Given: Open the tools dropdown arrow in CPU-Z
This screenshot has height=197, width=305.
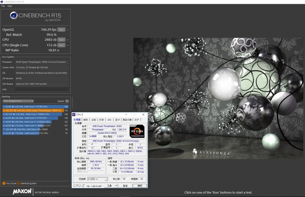Looking at the screenshot, I should [116, 186].
